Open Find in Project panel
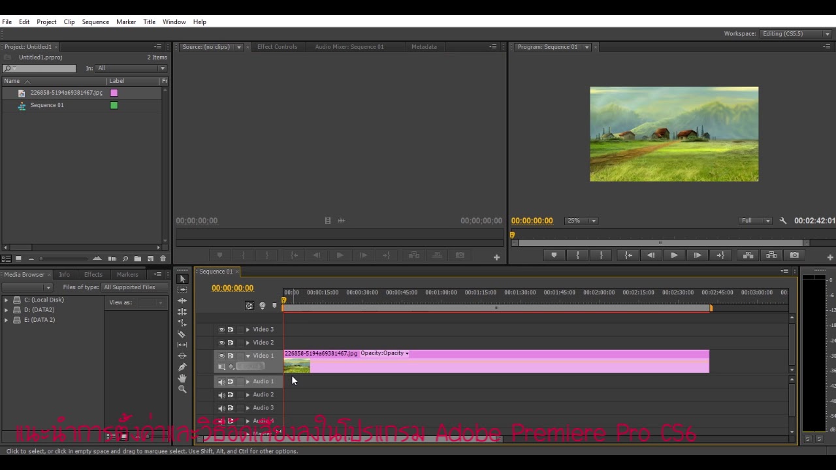836x470 pixels. [x=125, y=258]
